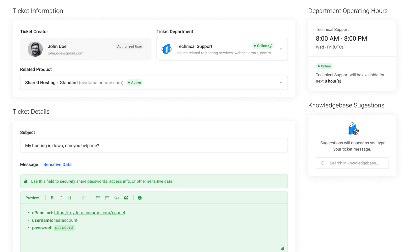Viewport: 409px width, 252px height.
Task: Insert a blockquote with the quote icon
Action: pos(126,198)
